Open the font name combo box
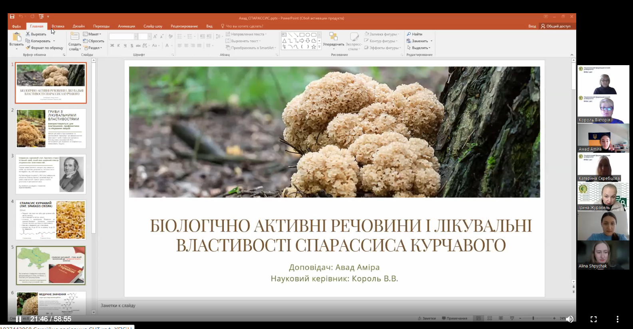The image size is (633, 329). pos(123,36)
